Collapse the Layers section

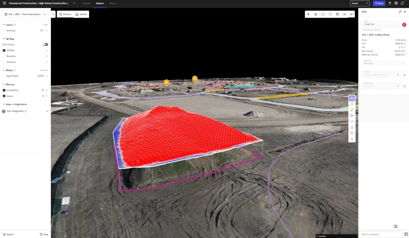4,25
